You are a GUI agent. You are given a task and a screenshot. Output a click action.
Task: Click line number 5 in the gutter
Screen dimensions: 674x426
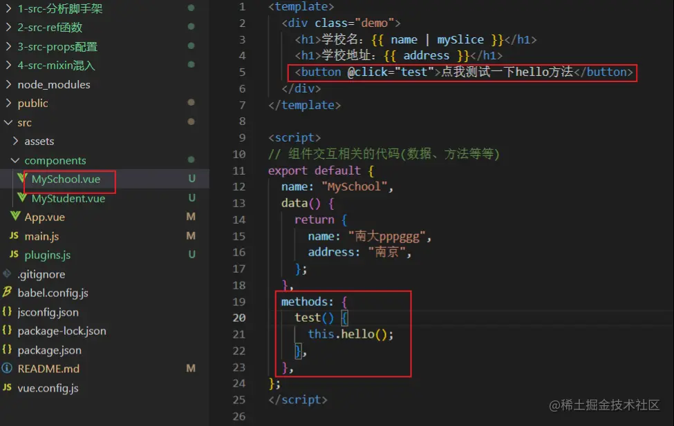243,72
